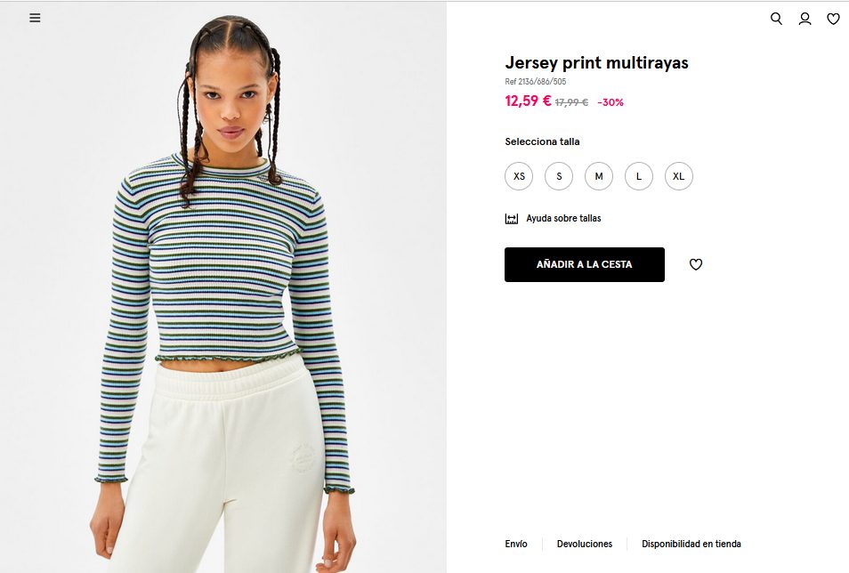Select size XS
Image resolution: width=849 pixels, height=573 pixels.
tap(519, 176)
